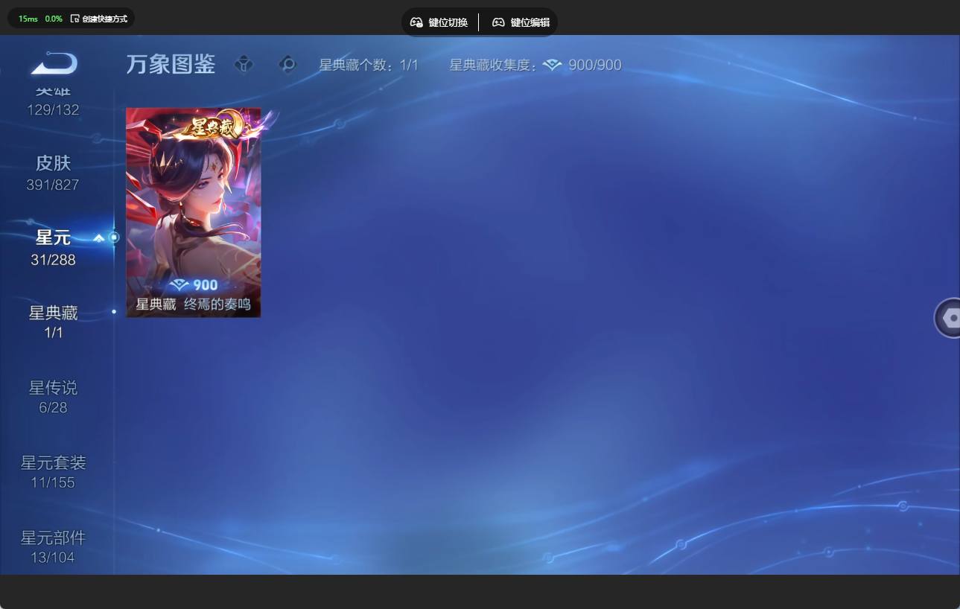Select the 星元 31/288 category

tap(53, 248)
